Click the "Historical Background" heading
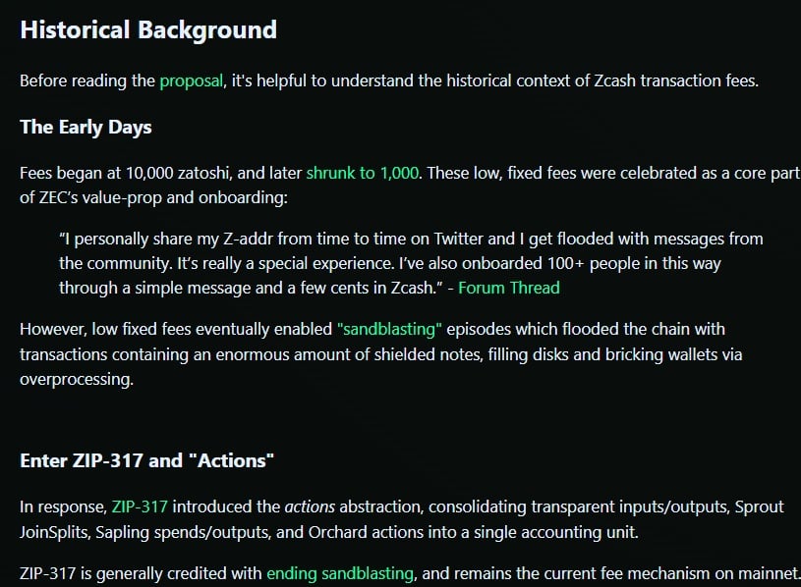This screenshot has width=801, height=587. coord(148,29)
